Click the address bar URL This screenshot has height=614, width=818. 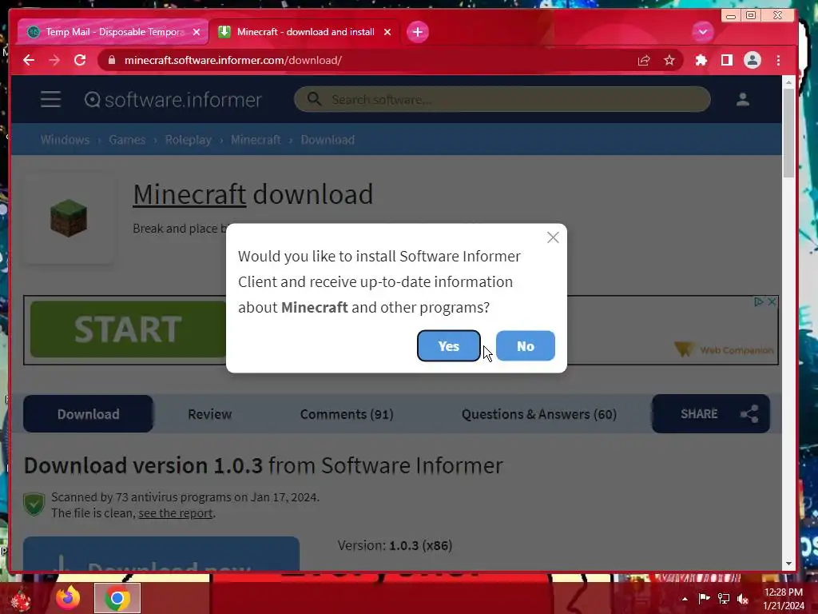click(233, 60)
